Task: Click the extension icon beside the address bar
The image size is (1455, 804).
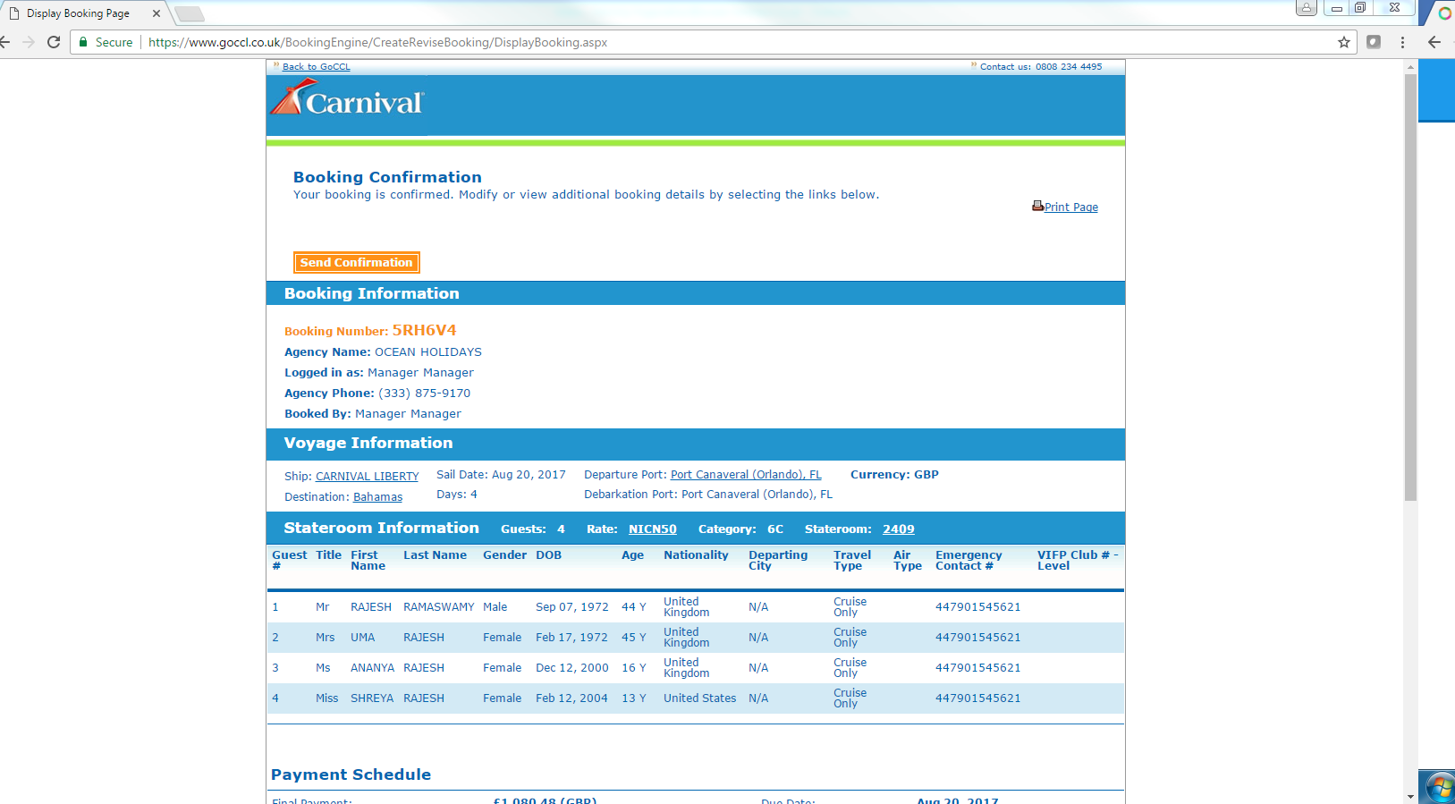Action: tap(1374, 42)
